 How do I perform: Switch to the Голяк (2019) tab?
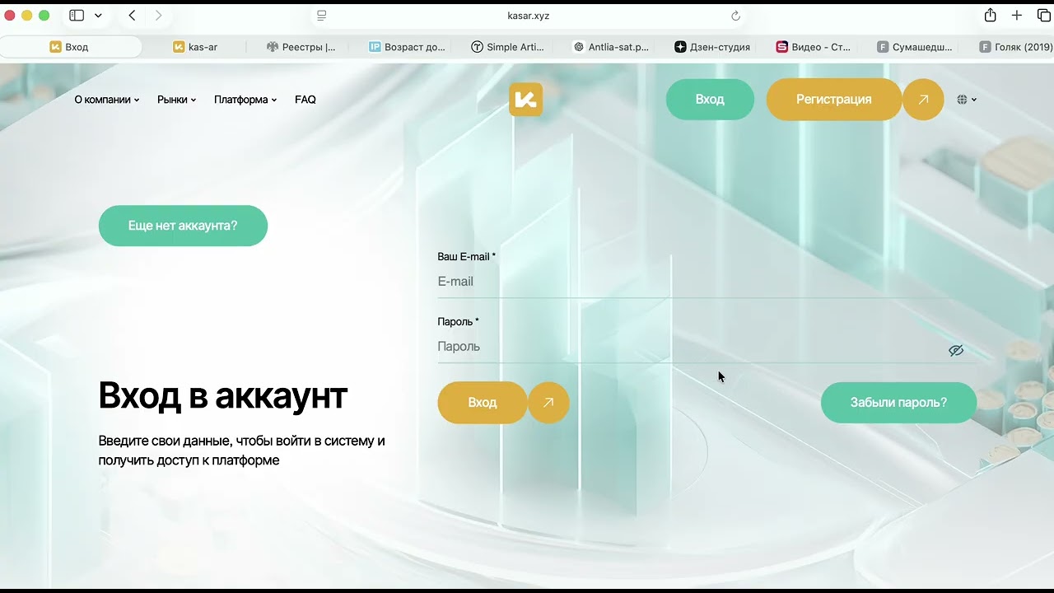[x=1015, y=47]
